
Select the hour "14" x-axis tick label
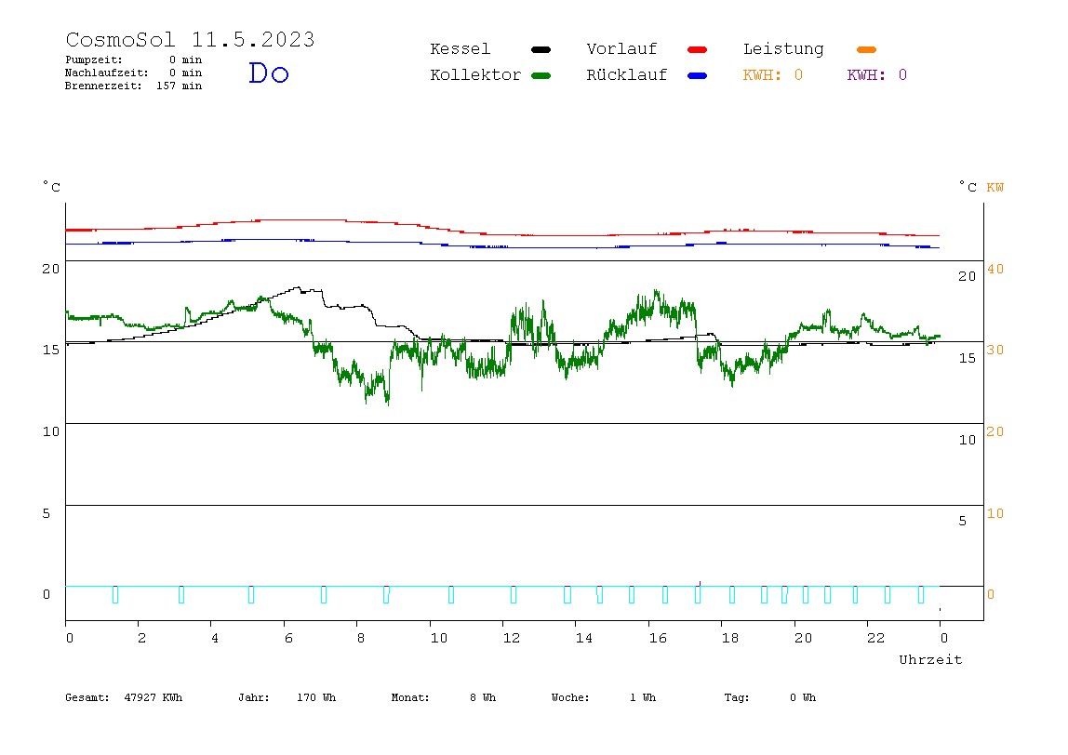tap(584, 639)
